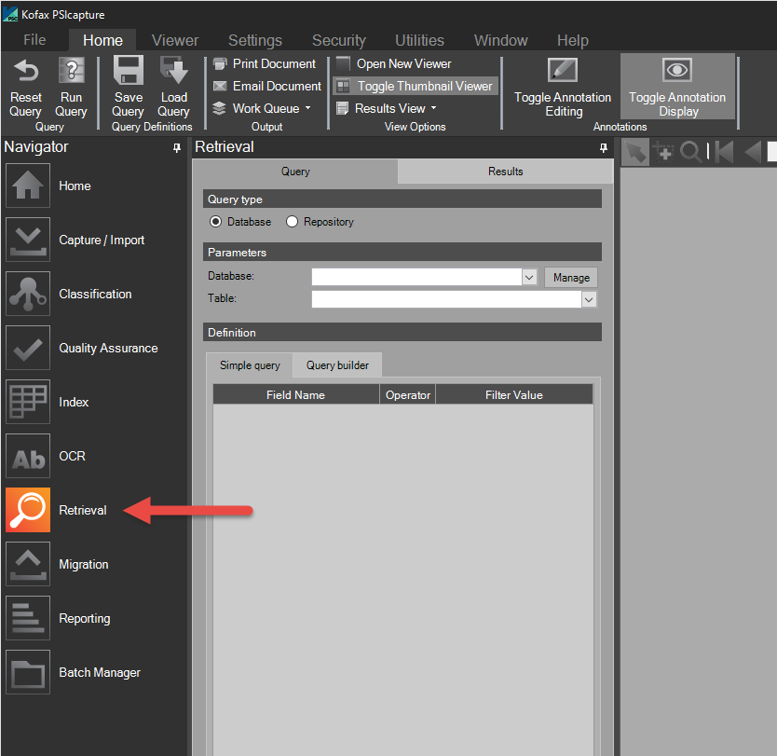Open the Settings ribbon tab
This screenshot has height=756, width=777.
coord(255,40)
